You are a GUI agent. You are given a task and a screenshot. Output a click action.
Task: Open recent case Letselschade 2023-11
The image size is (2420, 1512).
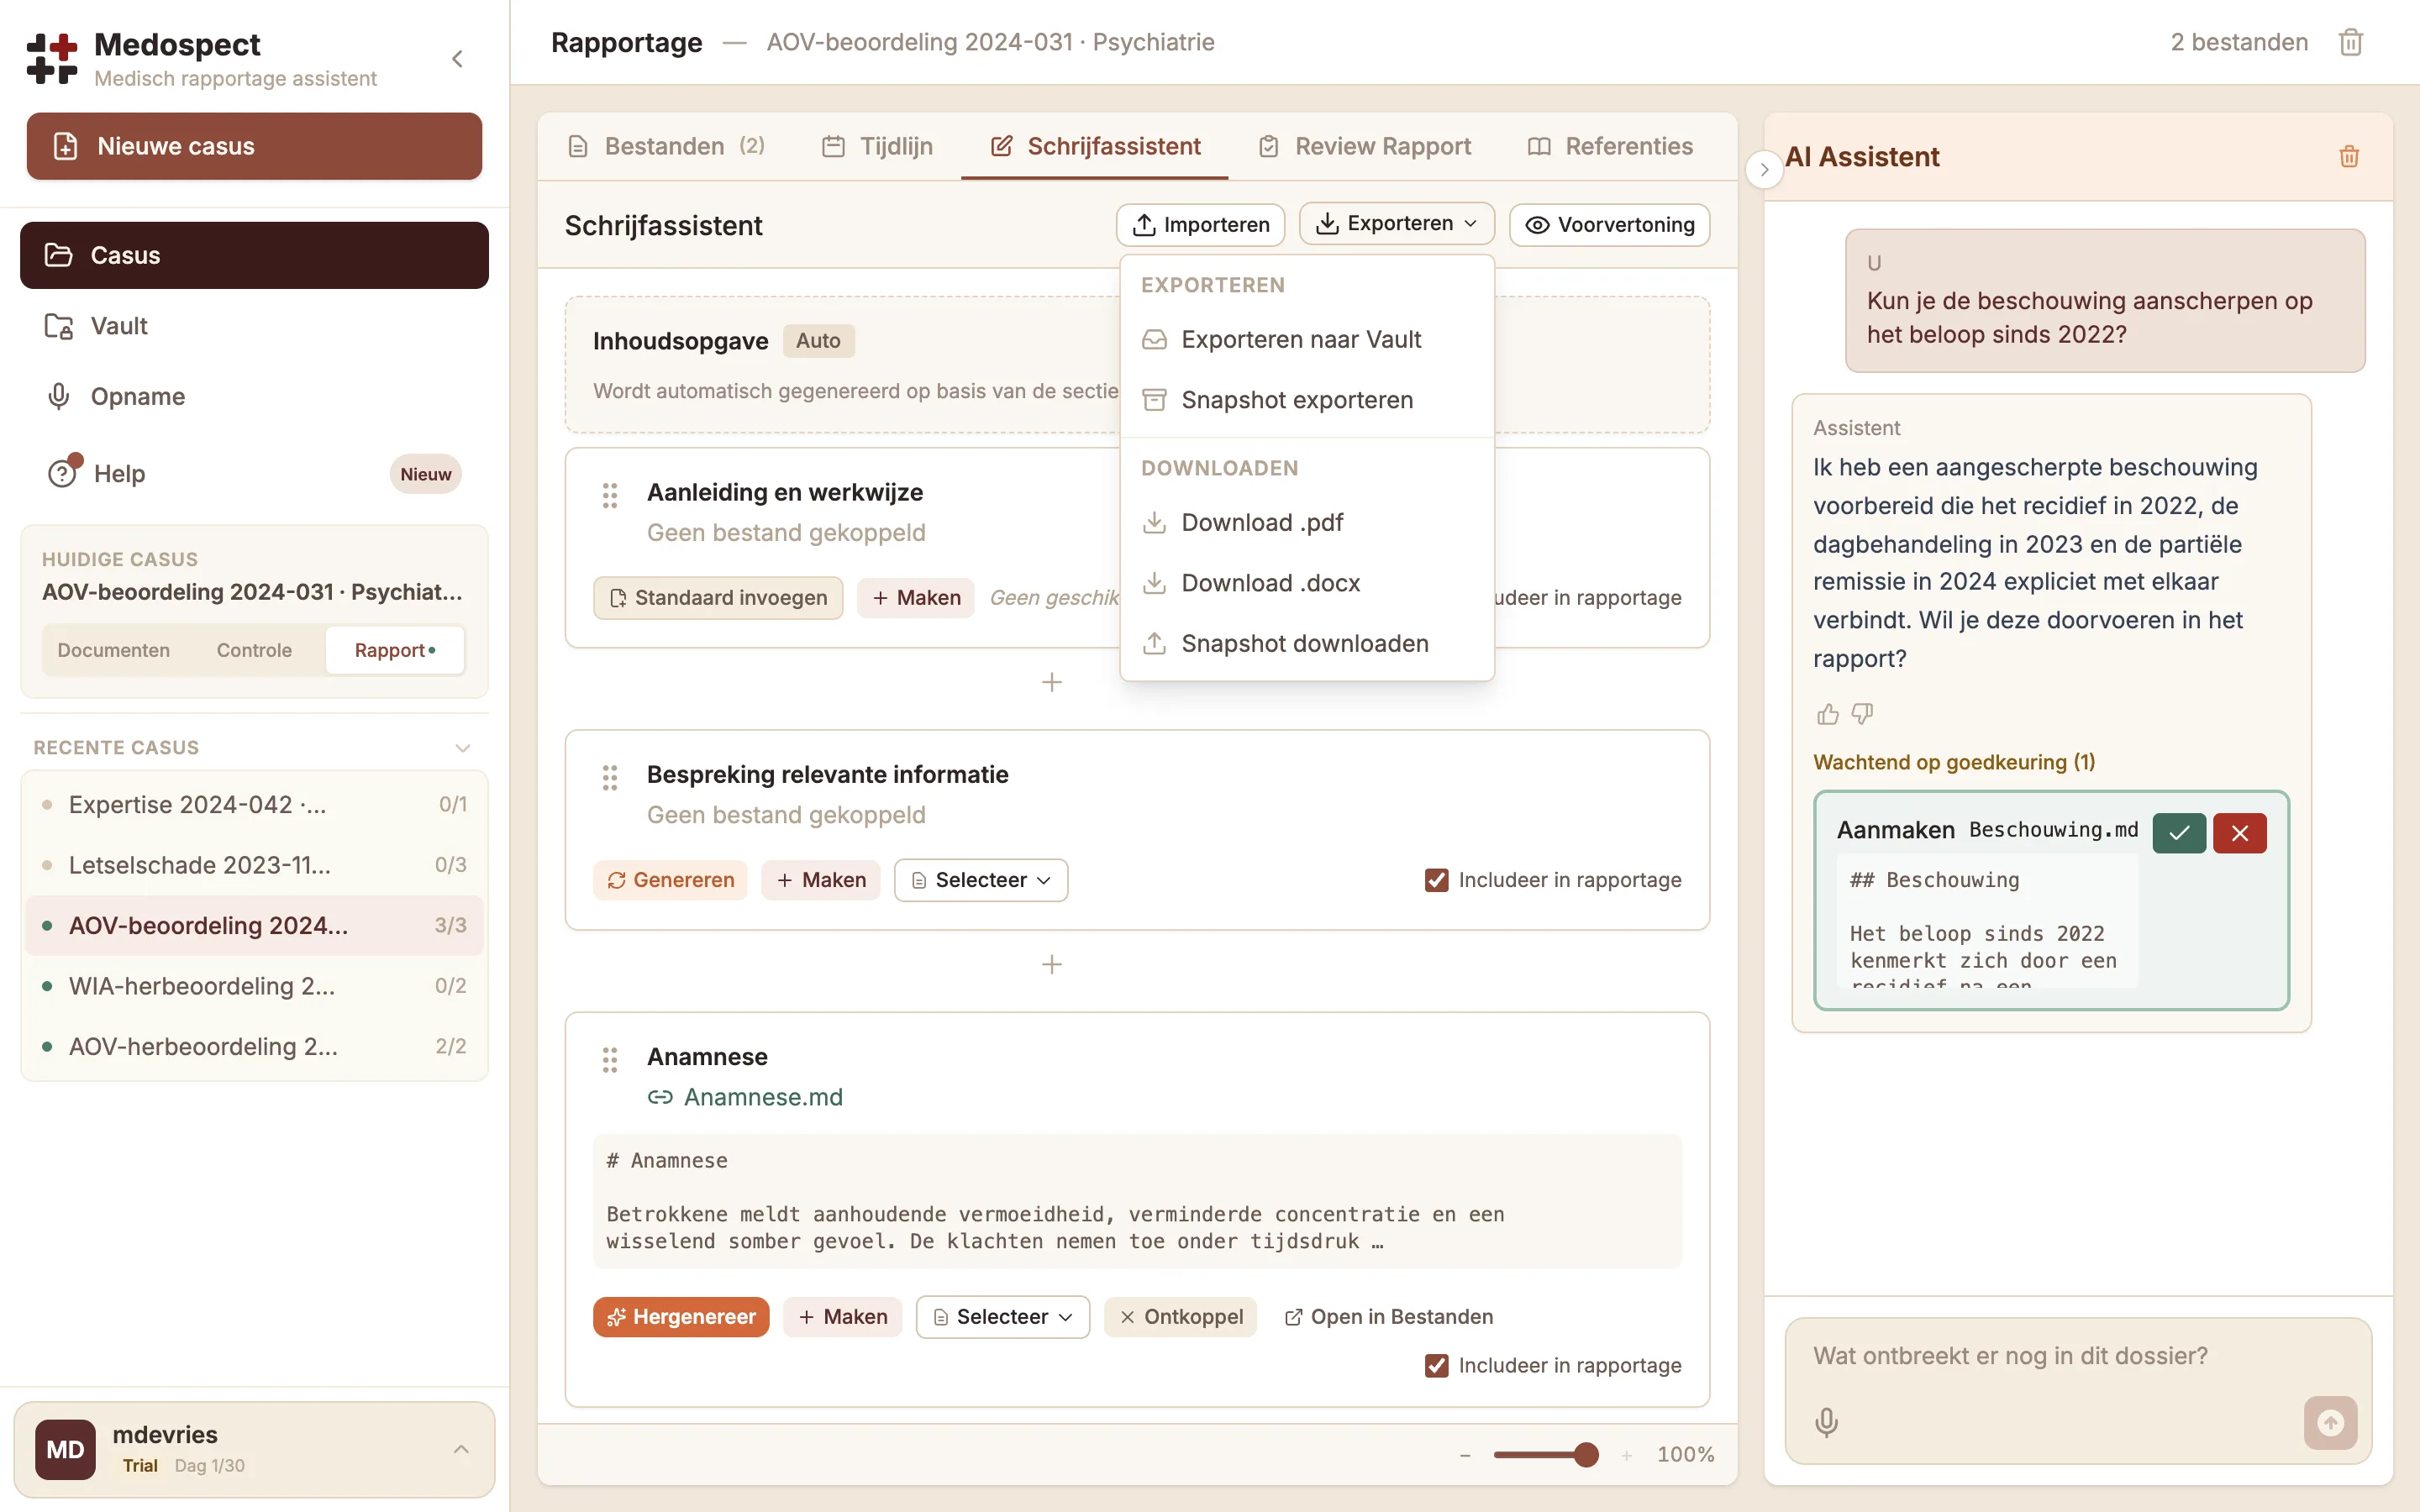click(254, 865)
